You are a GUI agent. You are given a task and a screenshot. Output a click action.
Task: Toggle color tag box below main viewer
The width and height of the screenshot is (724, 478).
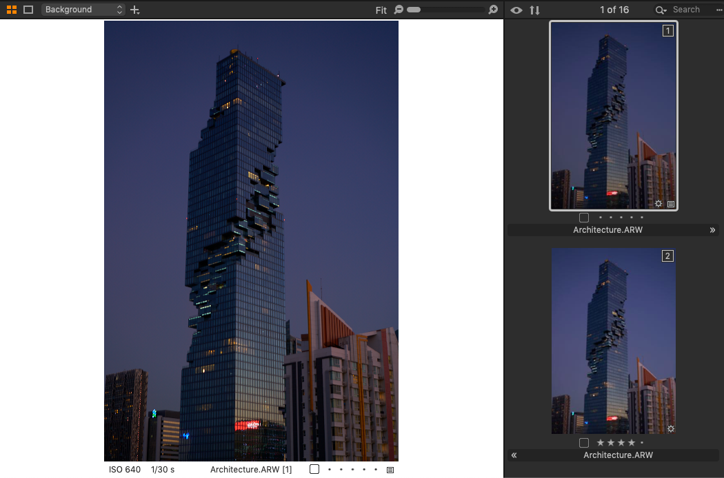point(314,469)
